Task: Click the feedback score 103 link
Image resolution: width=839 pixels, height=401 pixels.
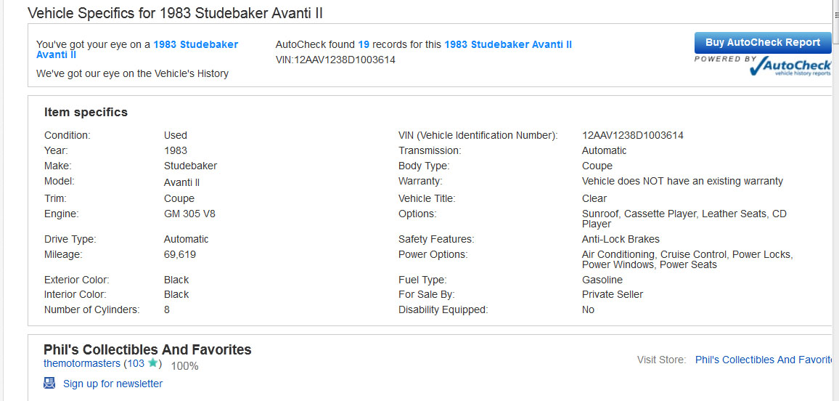Action: click(x=136, y=363)
